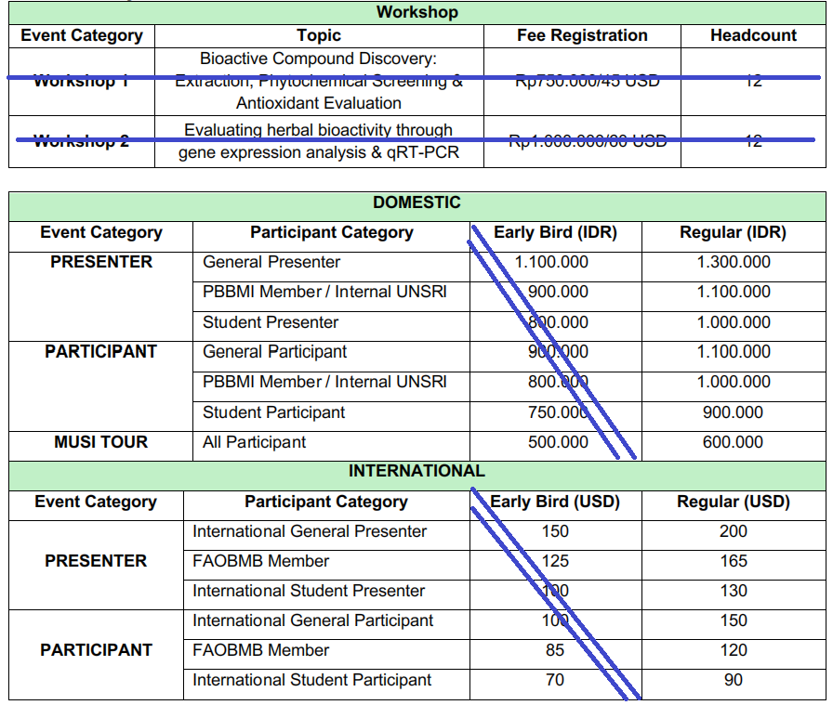Select the 600.000 Musi Tour regular fee
This screenshot has width=833, height=705.
[x=734, y=442]
